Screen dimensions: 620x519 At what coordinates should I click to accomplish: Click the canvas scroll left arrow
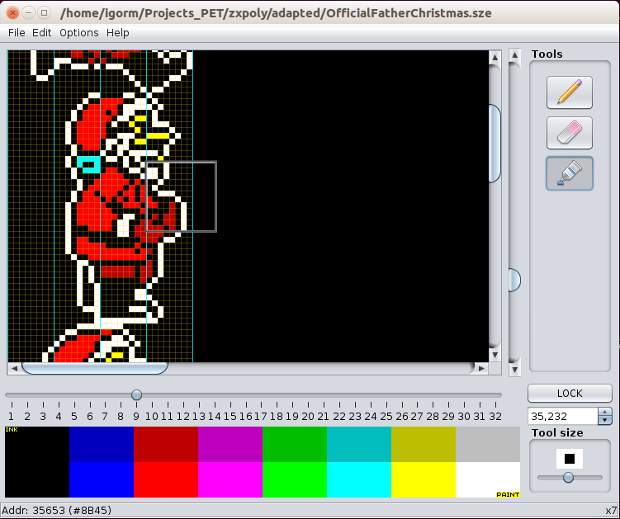tap(14, 368)
